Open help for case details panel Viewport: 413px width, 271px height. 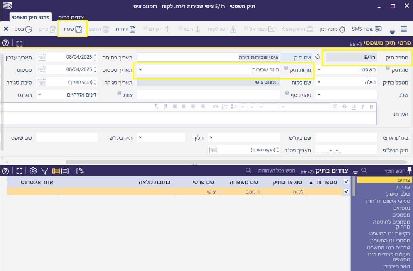[5, 43]
